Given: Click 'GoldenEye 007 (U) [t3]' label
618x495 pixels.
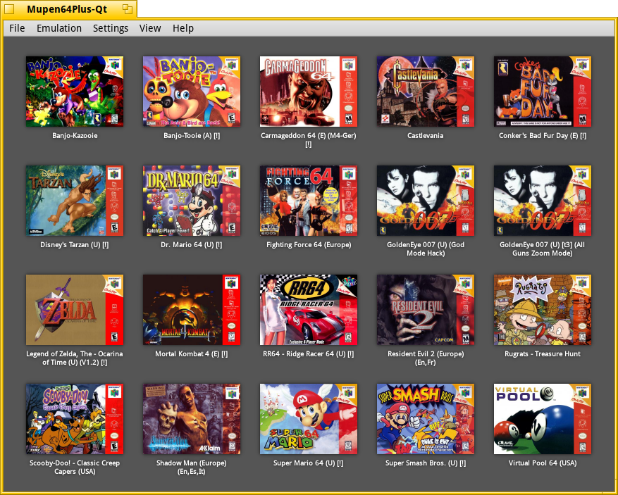Looking at the screenshot, I should pos(543,249).
